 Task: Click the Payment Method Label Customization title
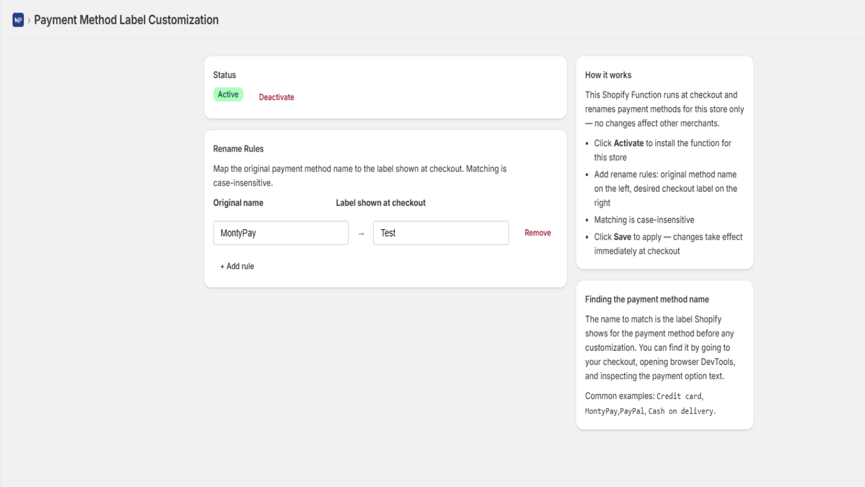click(x=127, y=20)
